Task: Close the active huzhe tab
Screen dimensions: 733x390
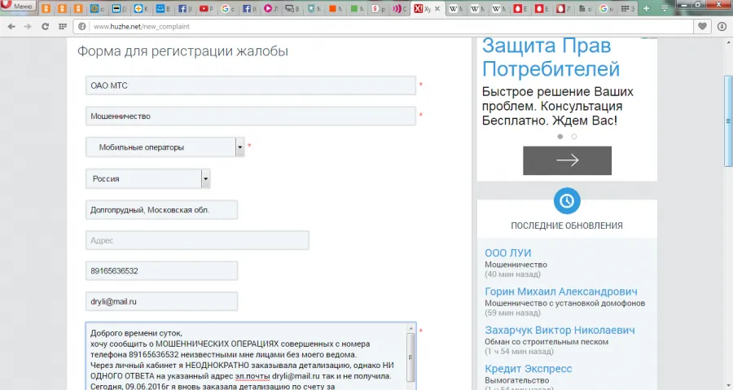Action: click(437, 8)
